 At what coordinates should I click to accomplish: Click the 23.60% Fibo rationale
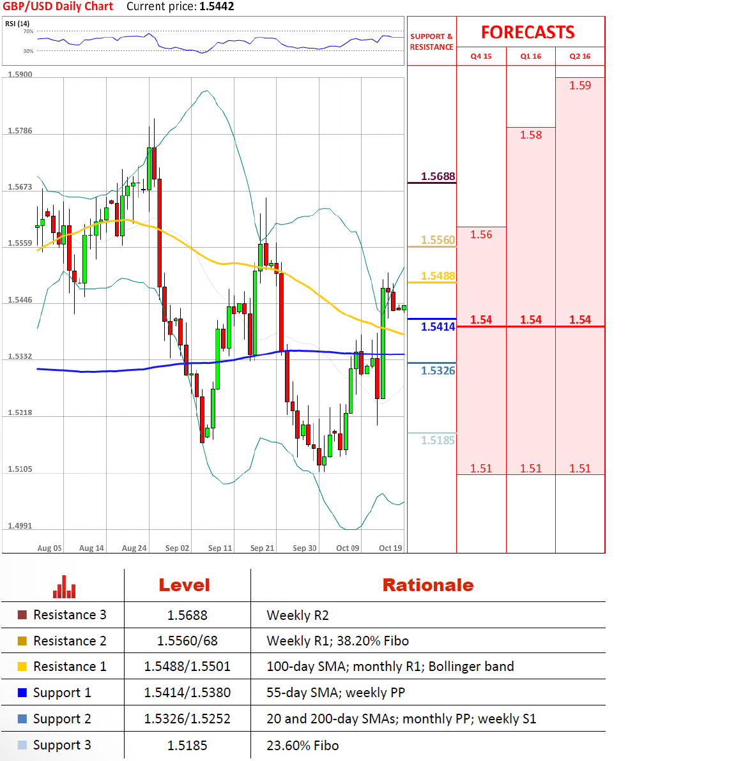coord(303,746)
